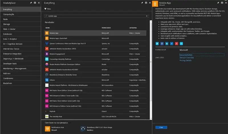Click the aiMobile Mobile Acceleration HOURLY icon

(x=47, y=69)
